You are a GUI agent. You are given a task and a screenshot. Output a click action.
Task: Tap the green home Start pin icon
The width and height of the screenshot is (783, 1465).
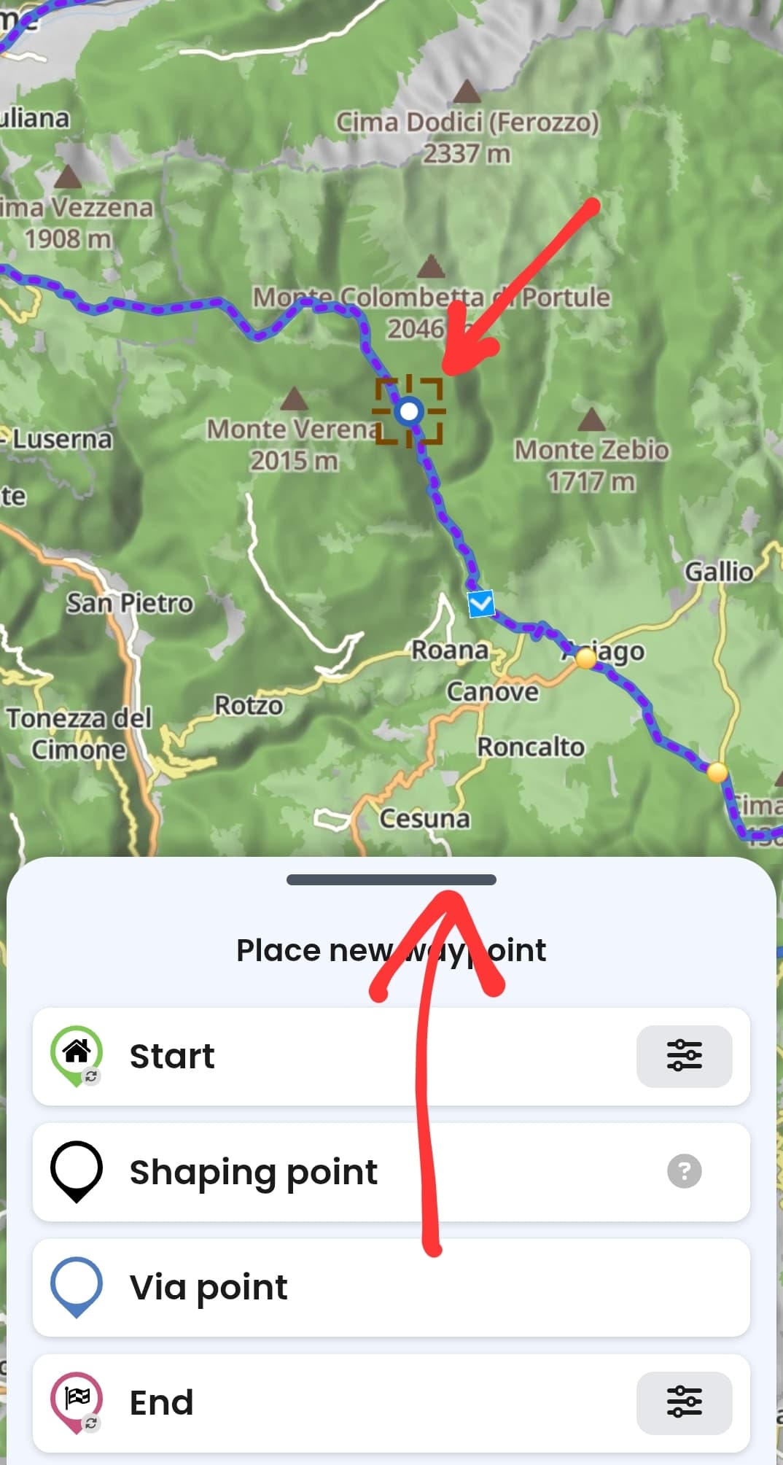77,1057
